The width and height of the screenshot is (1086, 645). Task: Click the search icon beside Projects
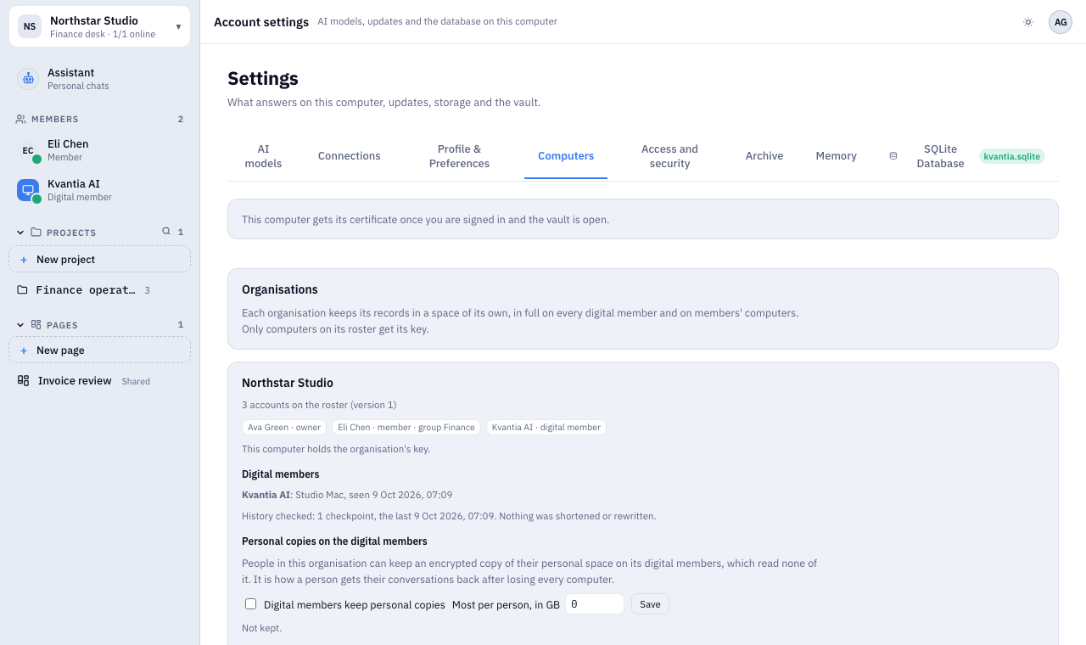pos(166,231)
